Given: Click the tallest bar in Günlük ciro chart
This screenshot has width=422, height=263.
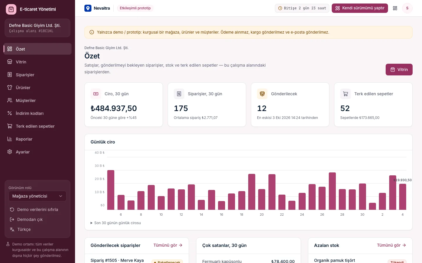Looking at the screenshot, I should 111,190.
